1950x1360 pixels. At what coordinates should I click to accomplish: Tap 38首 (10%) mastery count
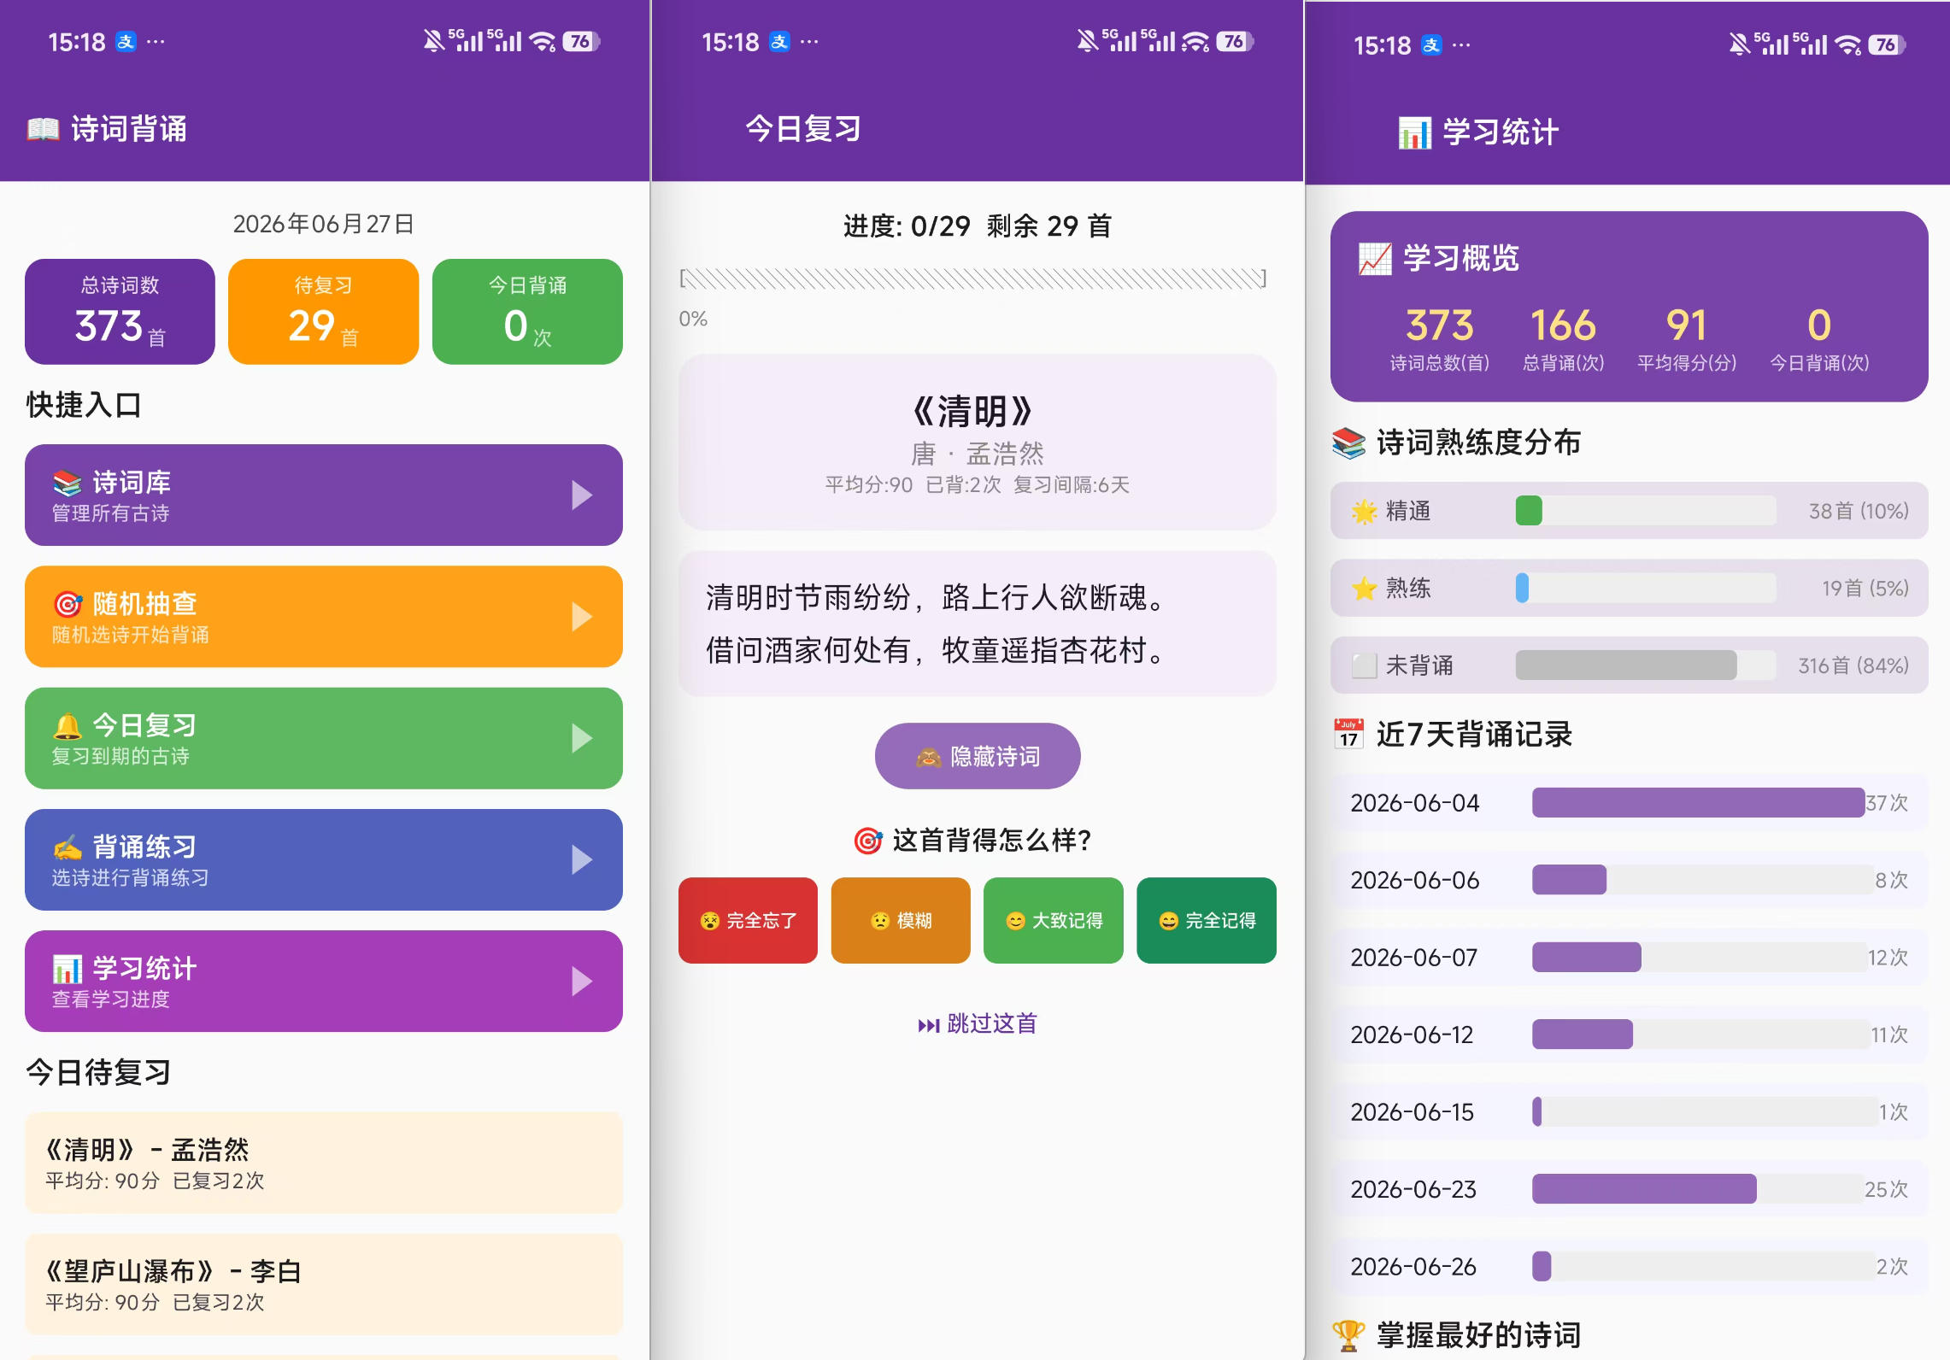click(1859, 511)
